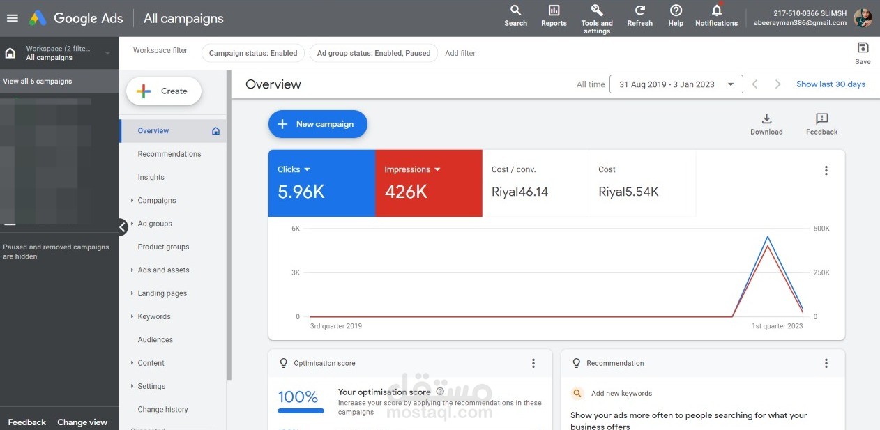Screen dimensions: 880x430
Task: Open Tools and settings
Action: [597, 18]
